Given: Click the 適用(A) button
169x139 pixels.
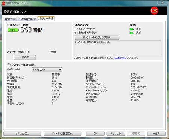Looking at the screenshot, I should tap(136, 133).
